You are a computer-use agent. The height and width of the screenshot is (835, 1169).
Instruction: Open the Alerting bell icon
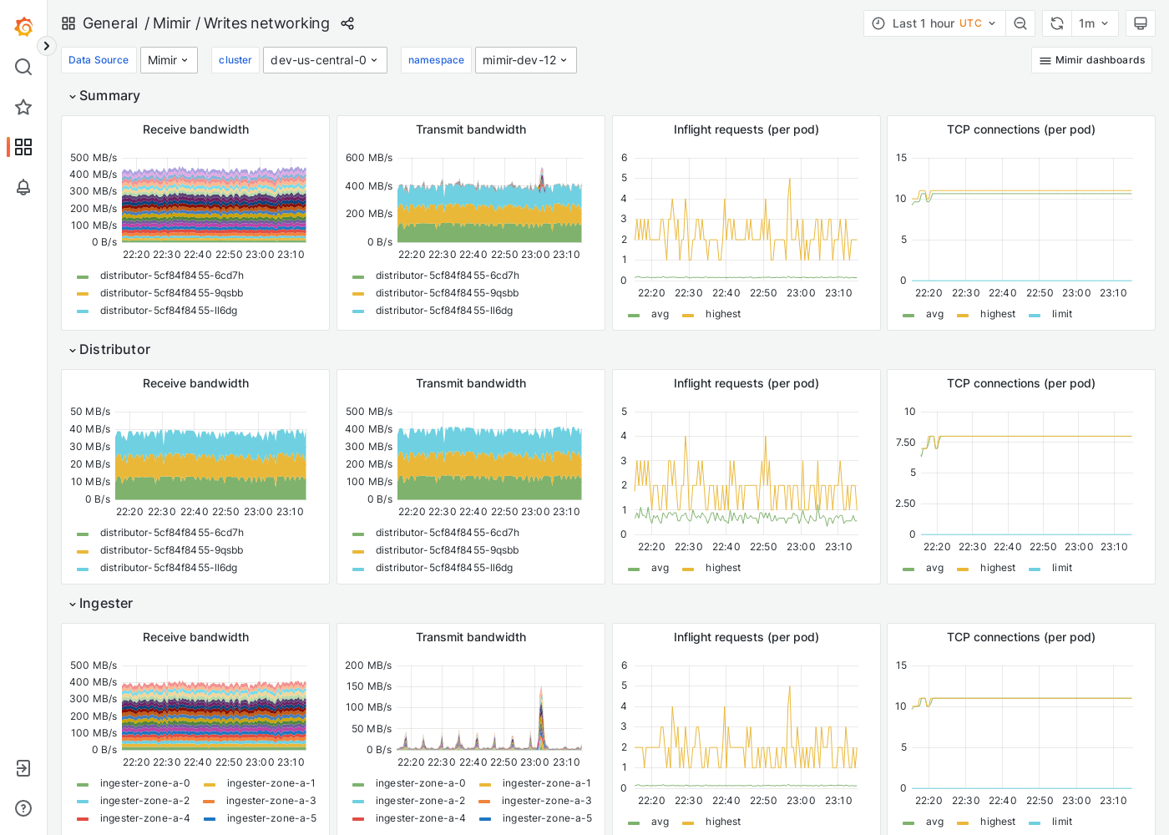[23, 188]
